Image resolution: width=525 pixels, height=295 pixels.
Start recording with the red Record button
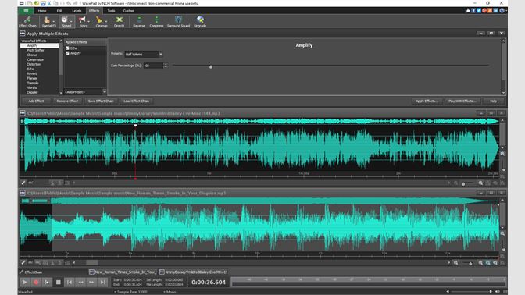(36, 283)
